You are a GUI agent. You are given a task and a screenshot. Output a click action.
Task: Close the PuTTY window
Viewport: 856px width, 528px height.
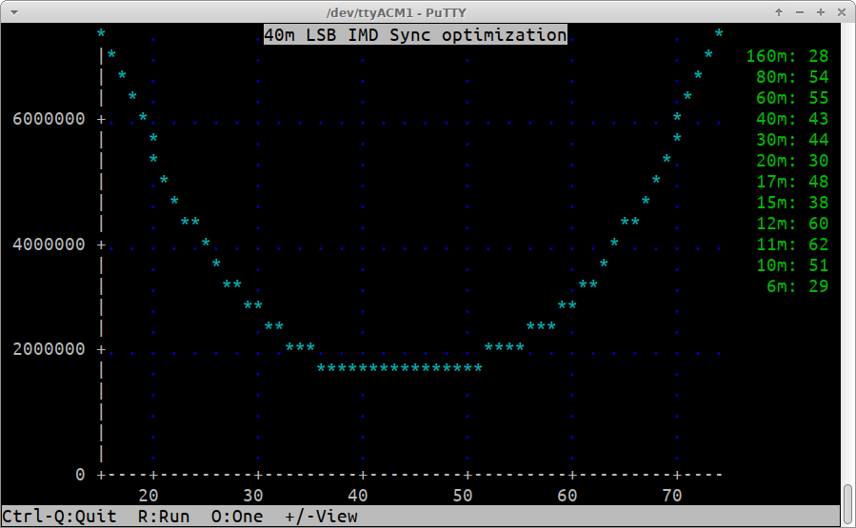tap(842, 11)
